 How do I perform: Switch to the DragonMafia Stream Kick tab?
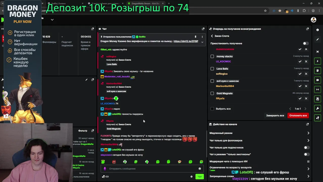146,4
